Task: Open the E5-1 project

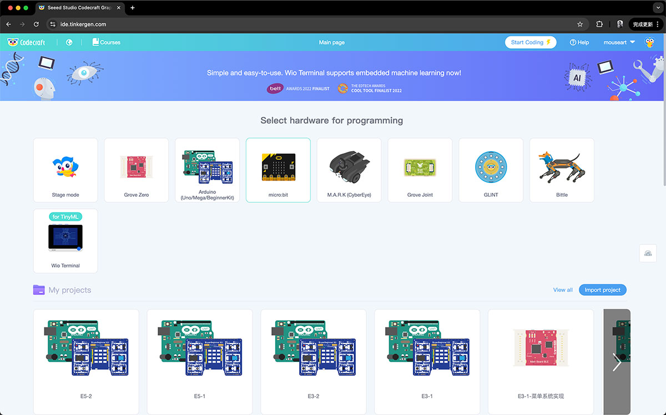Action: pos(200,362)
